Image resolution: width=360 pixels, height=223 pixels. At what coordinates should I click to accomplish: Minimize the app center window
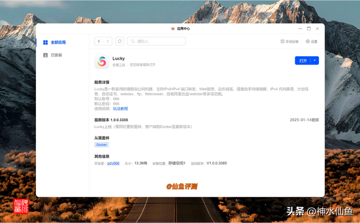point(300,29)
